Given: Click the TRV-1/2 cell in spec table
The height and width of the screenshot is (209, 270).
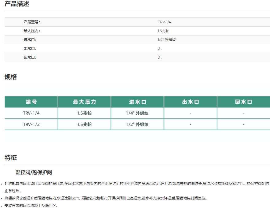Looking at the screenshot, I should pyautogui.click(x=31, y=125).
